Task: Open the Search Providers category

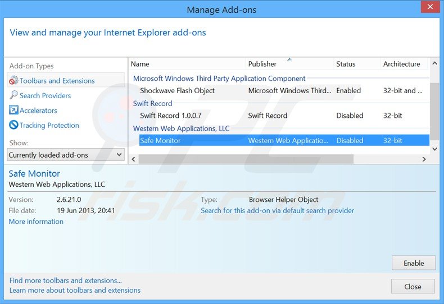Action: [45, 95]
